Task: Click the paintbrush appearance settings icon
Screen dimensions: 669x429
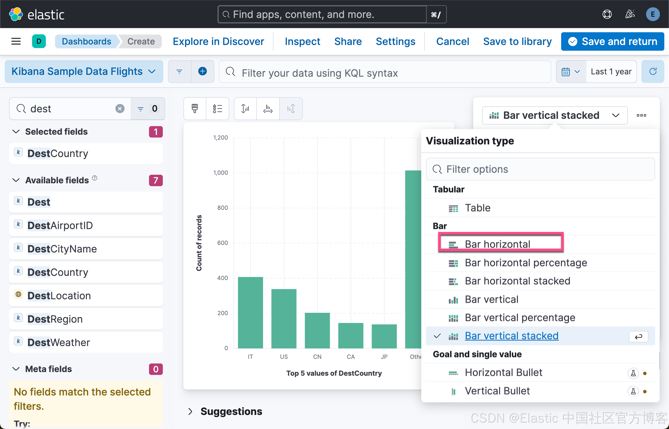Action: click(195, 108)
